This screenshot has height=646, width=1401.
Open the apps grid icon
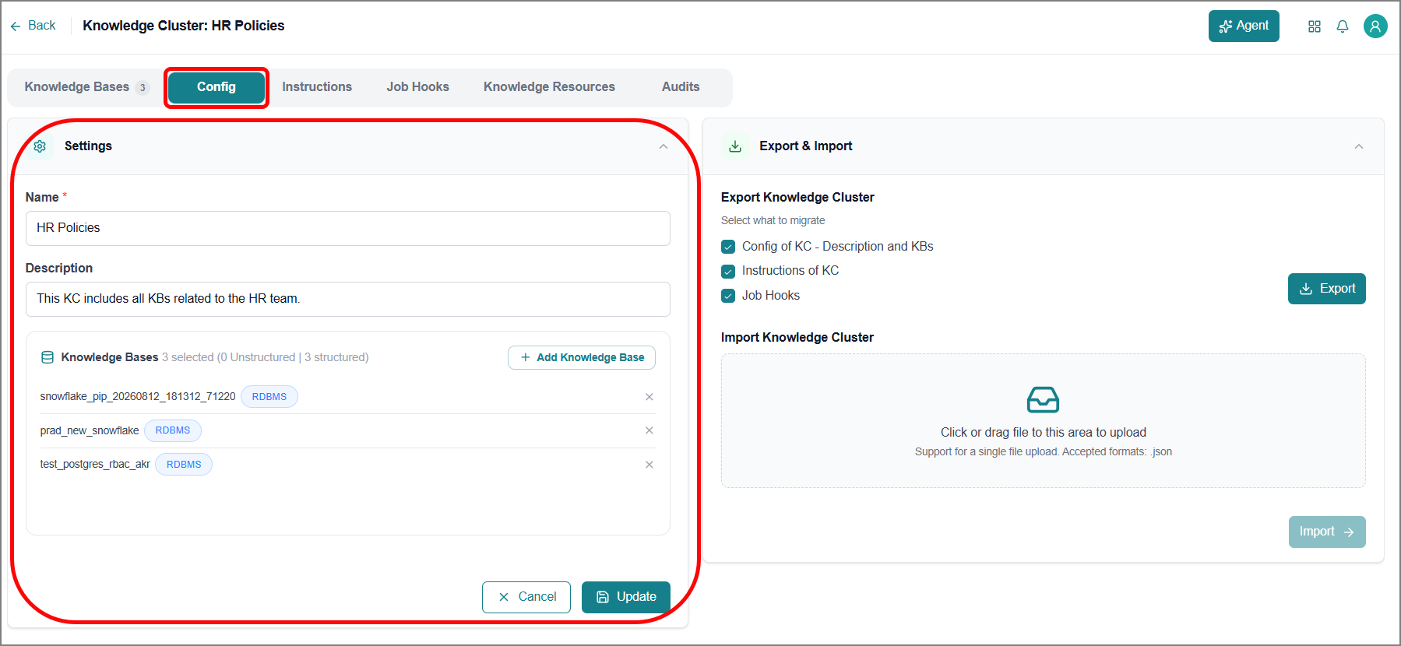[1315, 26]
